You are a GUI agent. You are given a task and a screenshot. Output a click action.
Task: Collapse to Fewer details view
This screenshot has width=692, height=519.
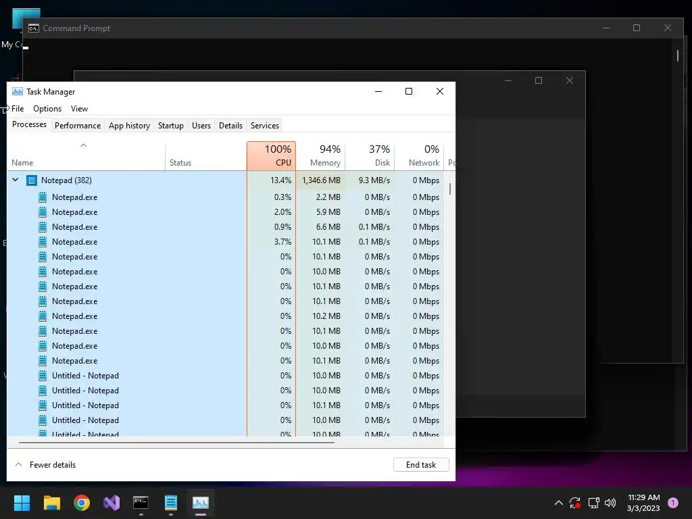click(x=45, y=465)
